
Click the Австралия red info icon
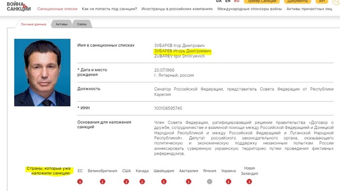click(x=188, y=181)
